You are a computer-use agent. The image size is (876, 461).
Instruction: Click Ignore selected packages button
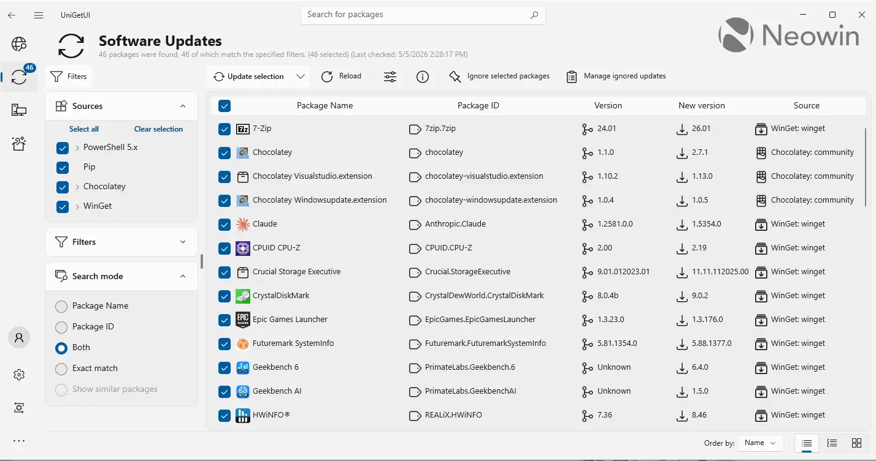point(499,76)
